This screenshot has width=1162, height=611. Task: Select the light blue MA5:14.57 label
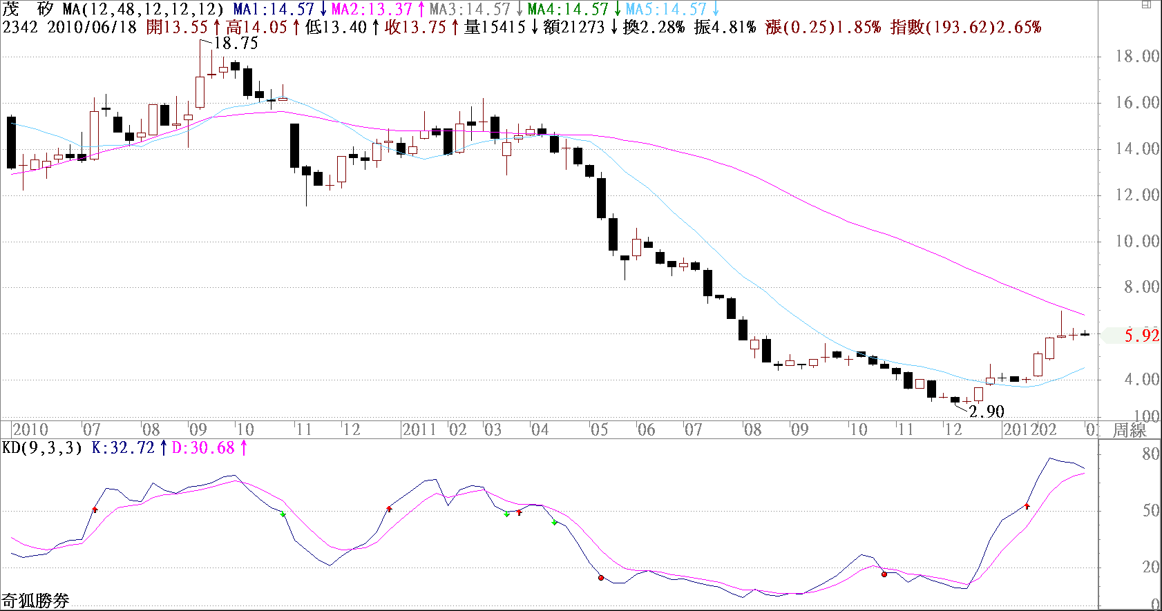point(666,10)
